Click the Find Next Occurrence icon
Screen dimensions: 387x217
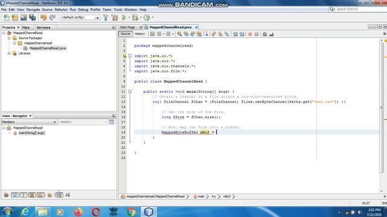click(192, 34)
